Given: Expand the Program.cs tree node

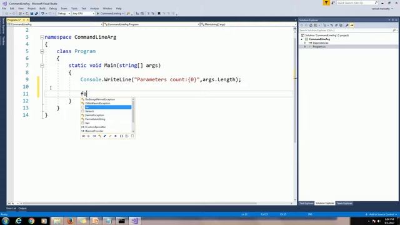Looking at the screenshot, I should pyautogui.click(x=305, y=47).
